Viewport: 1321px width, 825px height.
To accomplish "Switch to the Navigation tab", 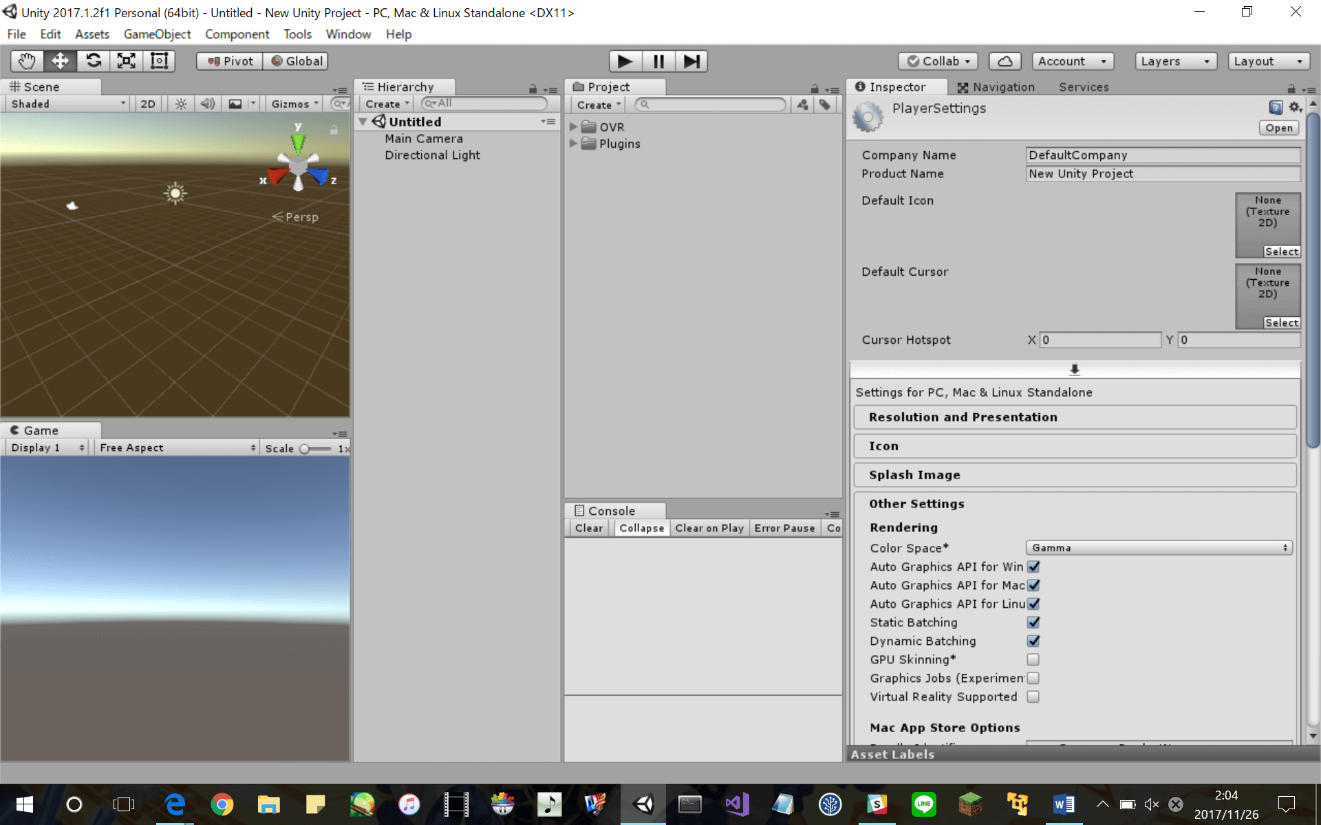I will [x=996, y=87].
